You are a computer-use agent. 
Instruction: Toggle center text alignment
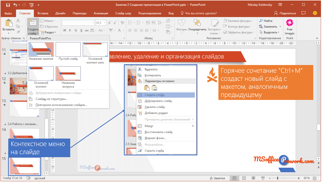pos(135,30)
